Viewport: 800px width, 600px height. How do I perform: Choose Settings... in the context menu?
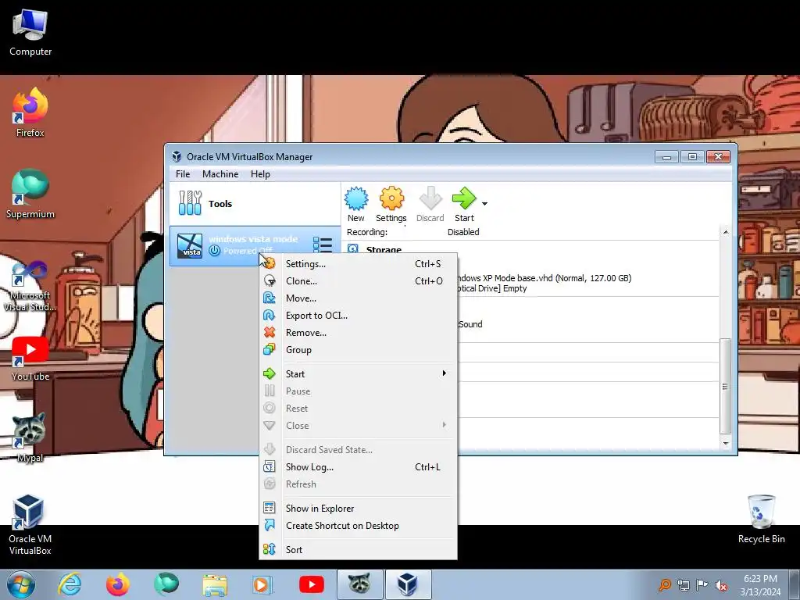point(358,264)
